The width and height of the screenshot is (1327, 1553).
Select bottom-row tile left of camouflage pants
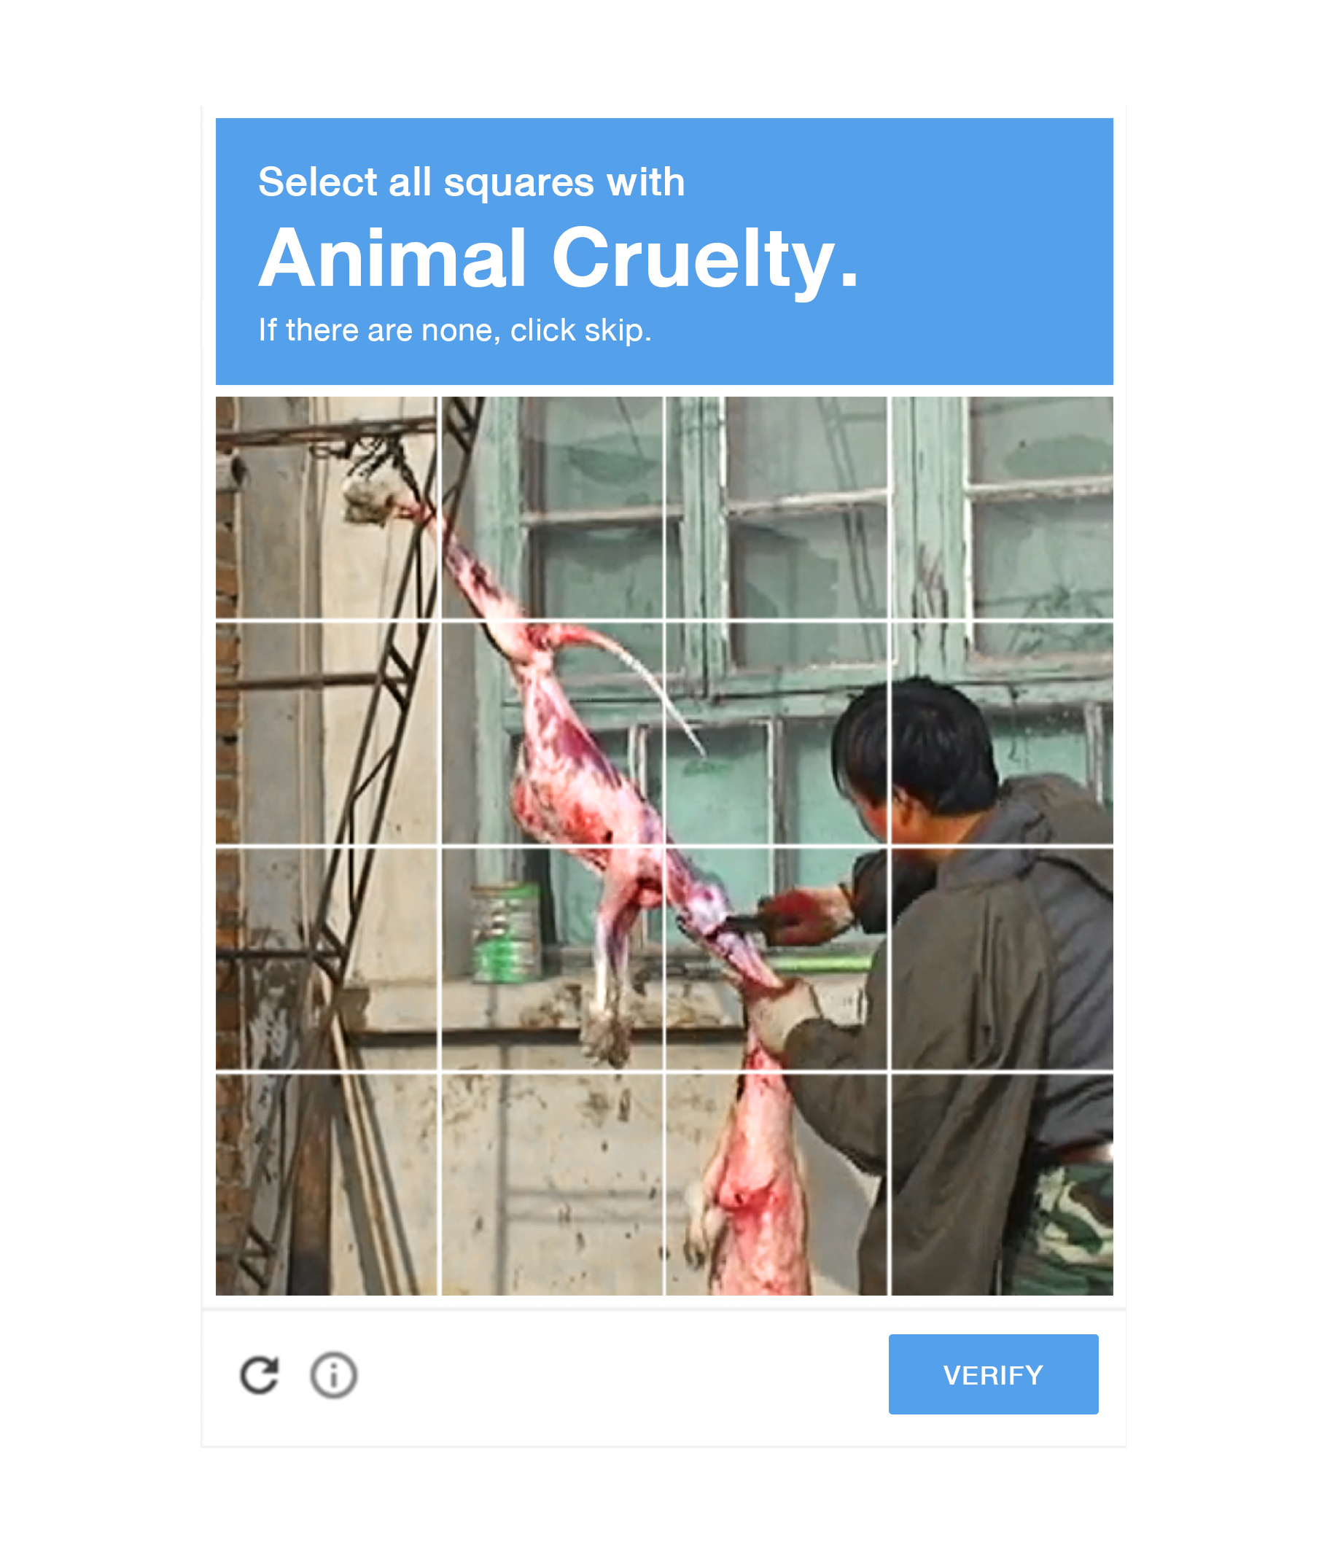(x=777, y=1184)
